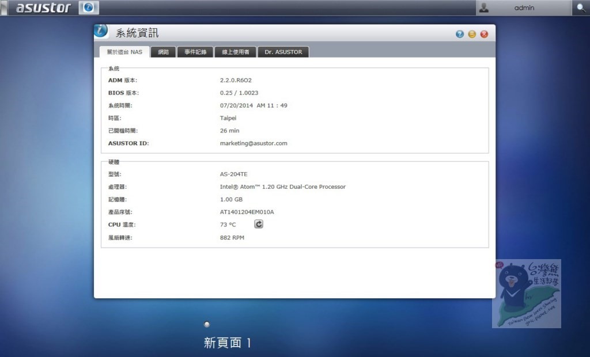Click the system information taskbar icon

89,7
